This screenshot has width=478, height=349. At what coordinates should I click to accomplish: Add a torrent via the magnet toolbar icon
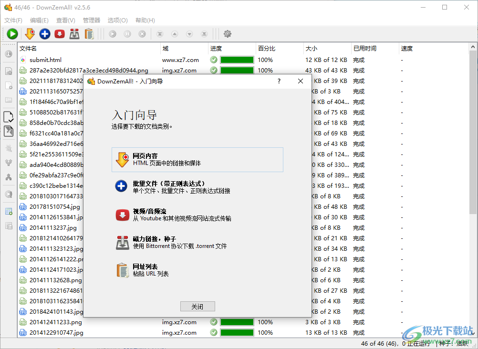74,34
